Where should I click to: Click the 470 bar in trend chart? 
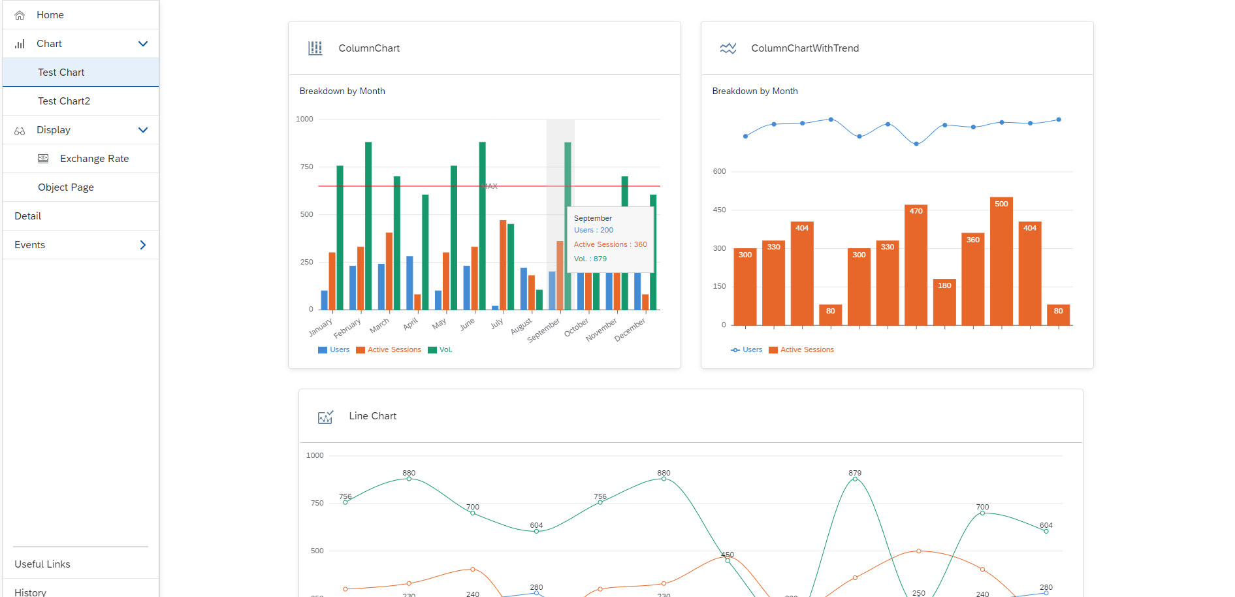pyautogui.click(x=916, y=265)
